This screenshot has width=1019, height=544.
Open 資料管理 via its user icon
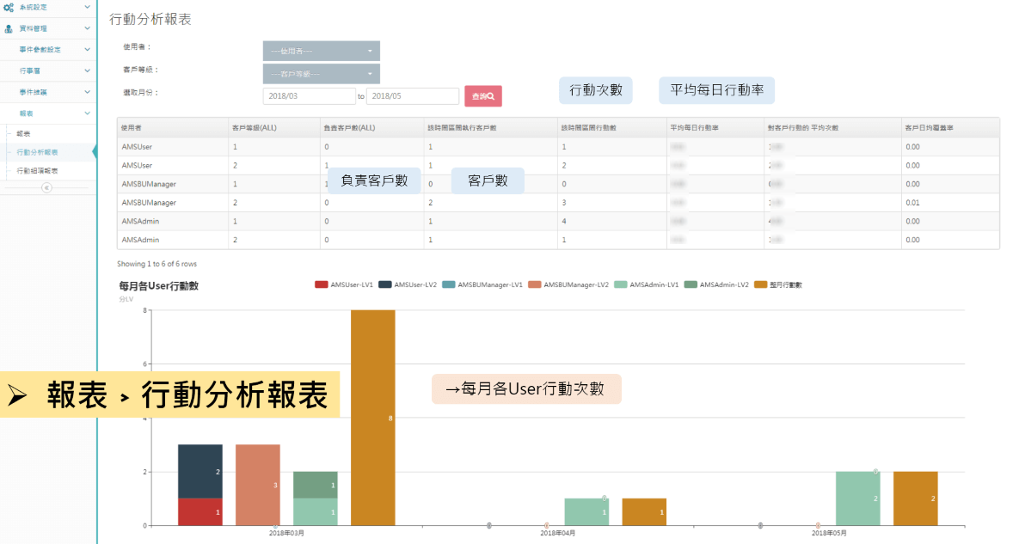9,28
